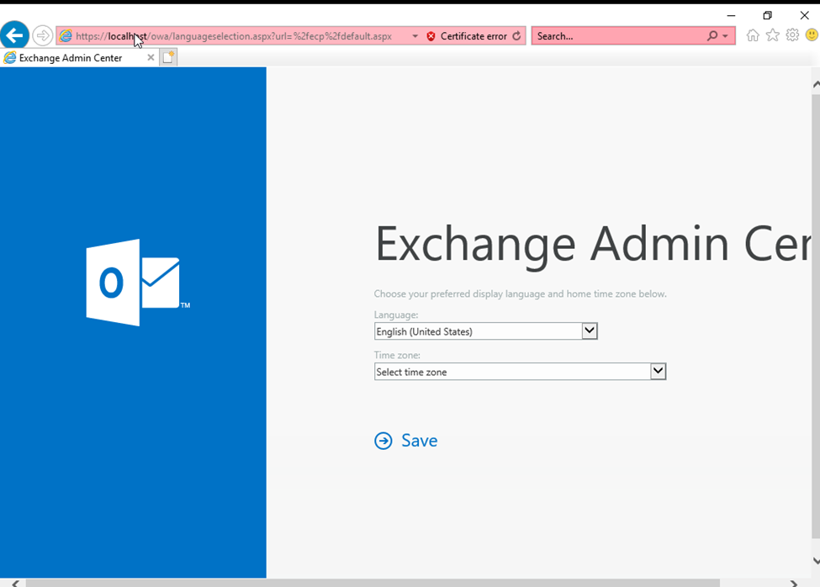Image resolution: width=820 pixels, height=587 pixels.
Task: Close the Exchange Admin Center tab
Action: coord(151,58)
